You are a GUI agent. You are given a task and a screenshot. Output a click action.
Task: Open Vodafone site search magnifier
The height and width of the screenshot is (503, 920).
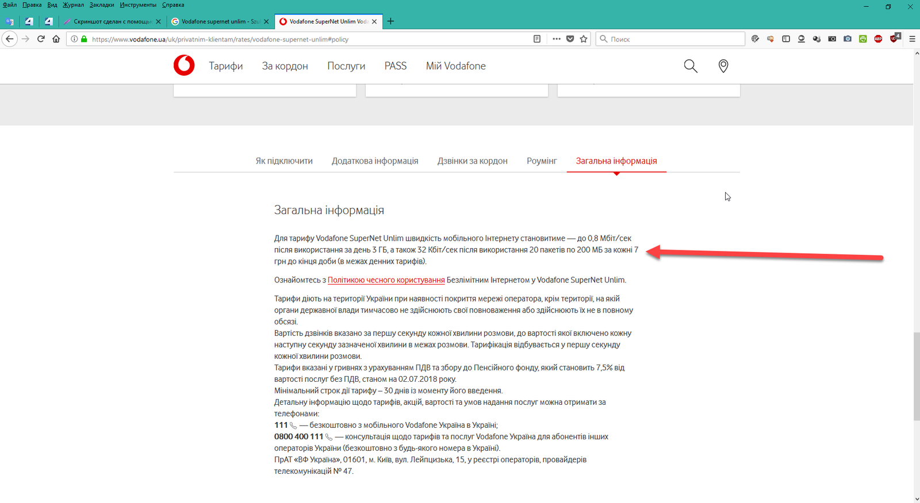691,66
